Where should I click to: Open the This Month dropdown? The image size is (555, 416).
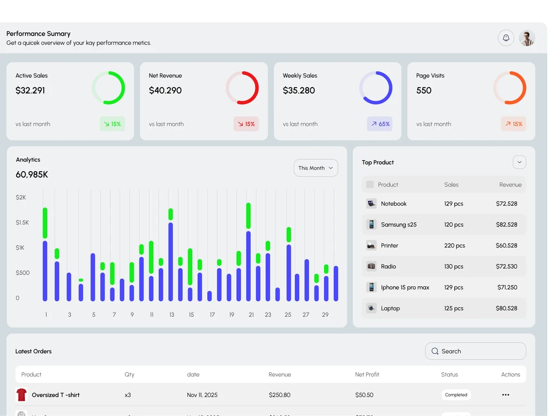coord(316,168)
